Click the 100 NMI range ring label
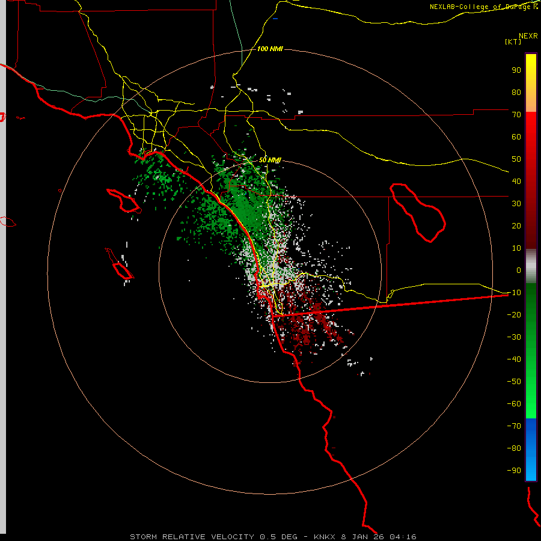541x541 pixels. (270, 49)
